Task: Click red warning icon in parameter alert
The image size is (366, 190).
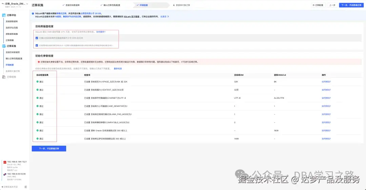Action: (x=39, y=62)
